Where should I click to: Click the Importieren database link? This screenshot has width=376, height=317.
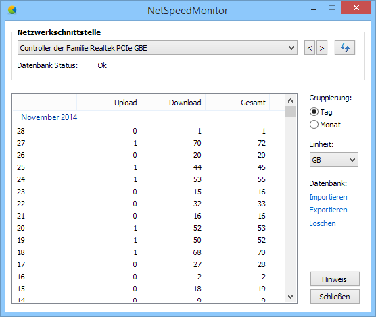pos(328,197)
